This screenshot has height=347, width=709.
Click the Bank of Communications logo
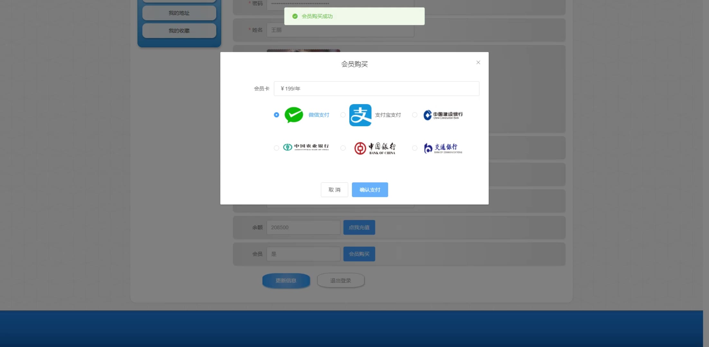(443, 148)
